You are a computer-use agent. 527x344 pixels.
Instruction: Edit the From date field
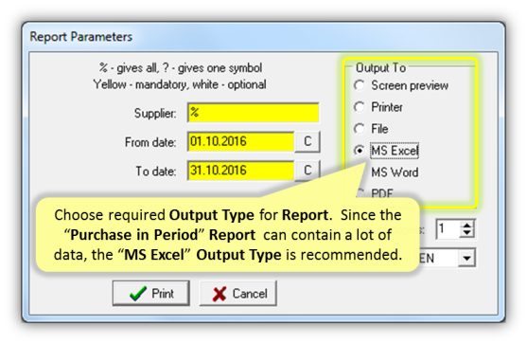click(240, 141)
